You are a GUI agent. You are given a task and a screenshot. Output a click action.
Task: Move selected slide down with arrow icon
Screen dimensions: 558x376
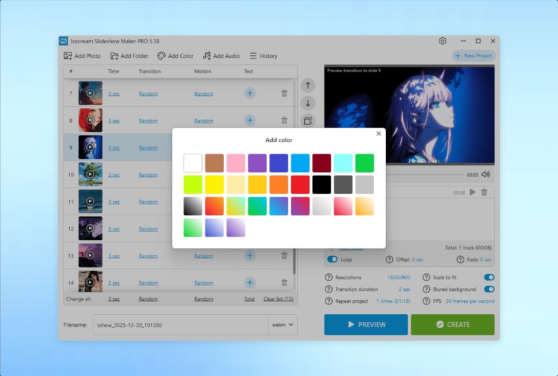pos(308,103)
